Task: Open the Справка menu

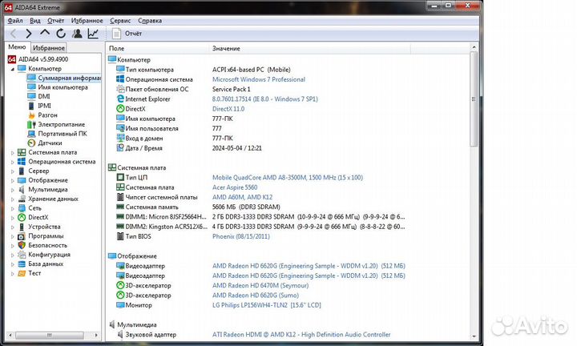Action: [150, 21]
